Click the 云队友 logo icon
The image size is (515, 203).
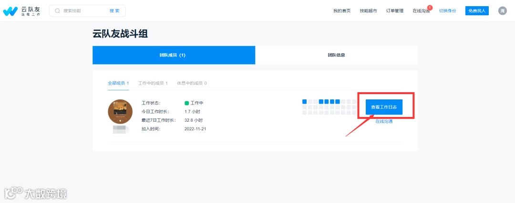10,11
